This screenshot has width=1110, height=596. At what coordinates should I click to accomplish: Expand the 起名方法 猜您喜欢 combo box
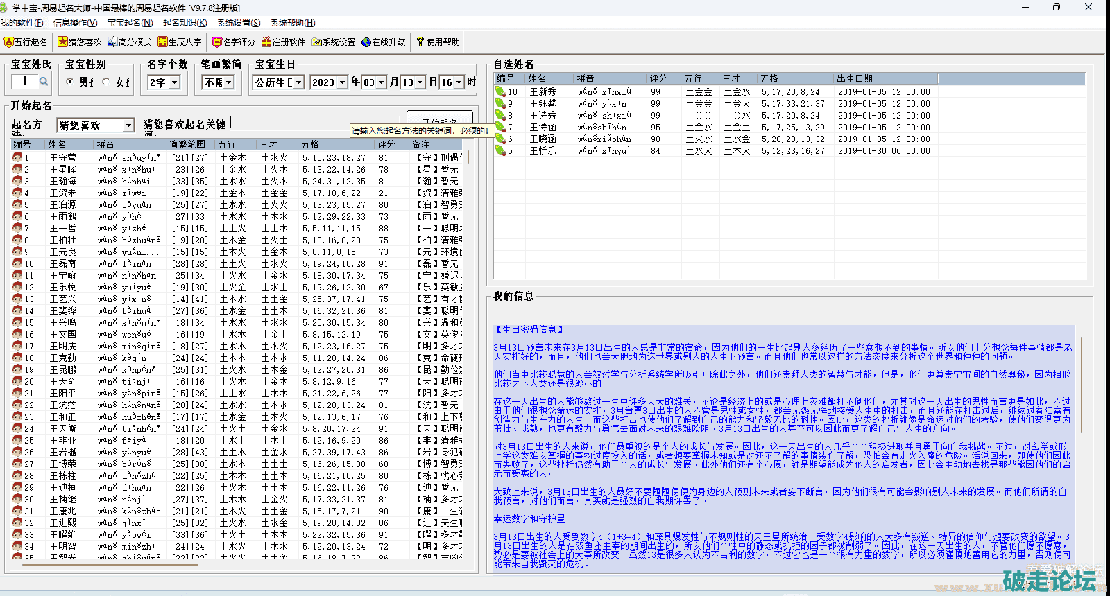tap(128, 125)
